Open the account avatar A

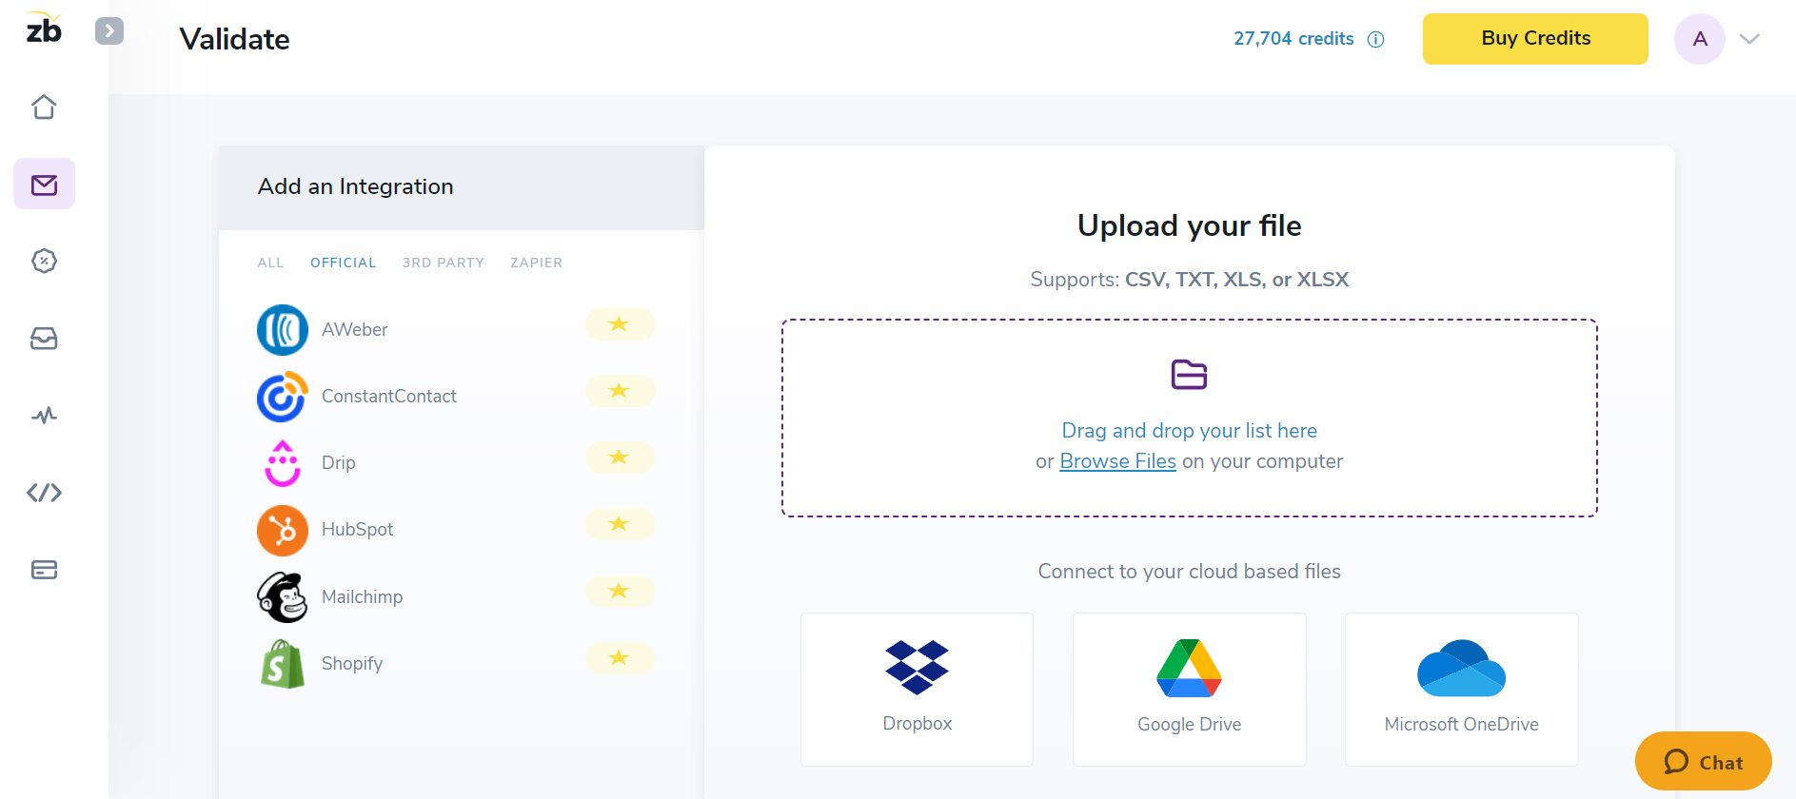click(1700, 39)
